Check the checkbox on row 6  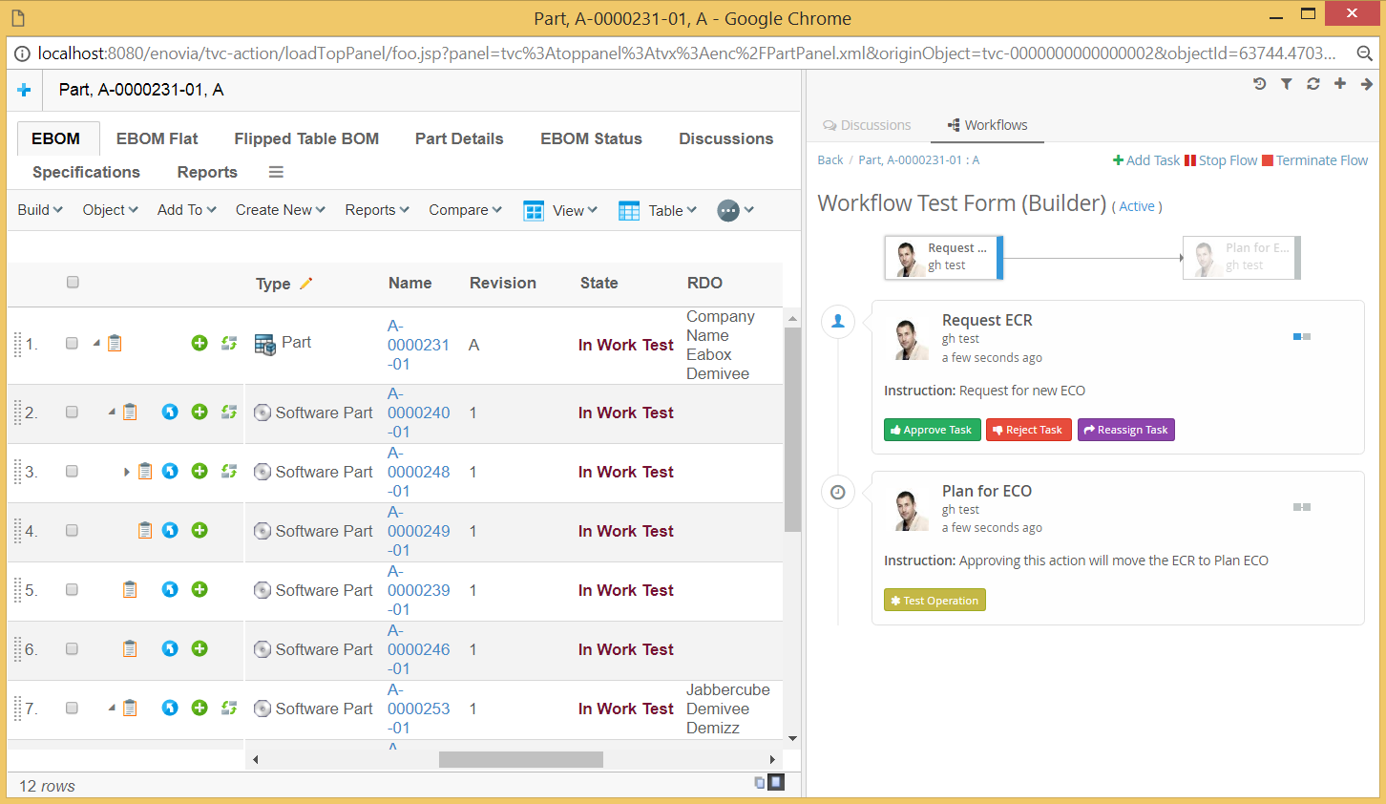[72, 648]
